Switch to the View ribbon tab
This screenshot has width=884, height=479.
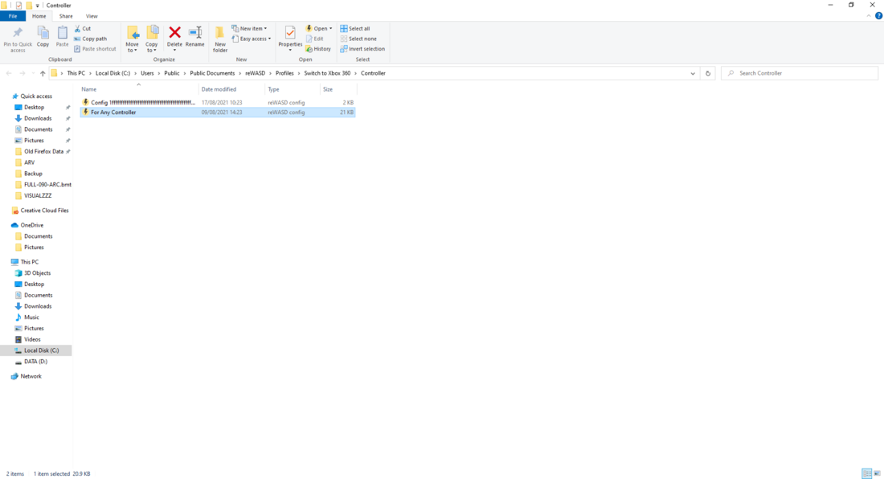click(x=92, y=16)
